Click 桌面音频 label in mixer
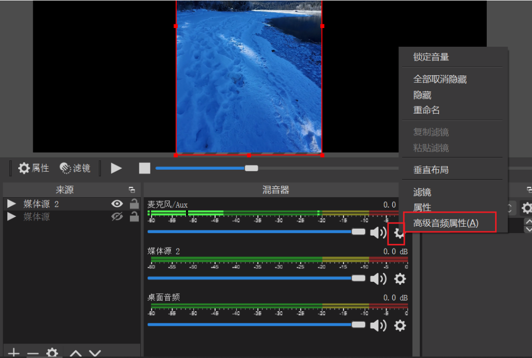Image resolution: width=532 pixels, height=358 pixels. (x=164, y=297)
